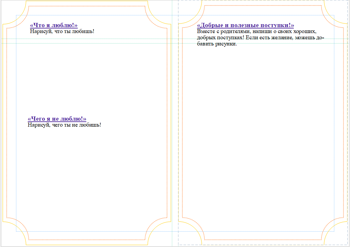
Task: Place cursor in "Нарисуй, что ты любишь!" text
Action: pos(62,31)
